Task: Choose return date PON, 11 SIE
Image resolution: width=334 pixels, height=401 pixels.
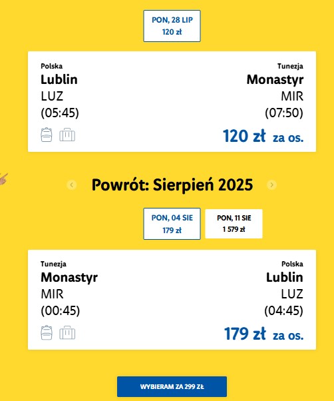Action: (234, 224)
